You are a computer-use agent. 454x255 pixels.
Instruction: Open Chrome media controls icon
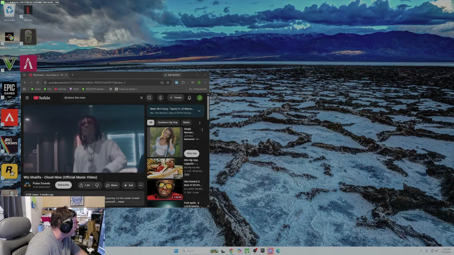192,83
